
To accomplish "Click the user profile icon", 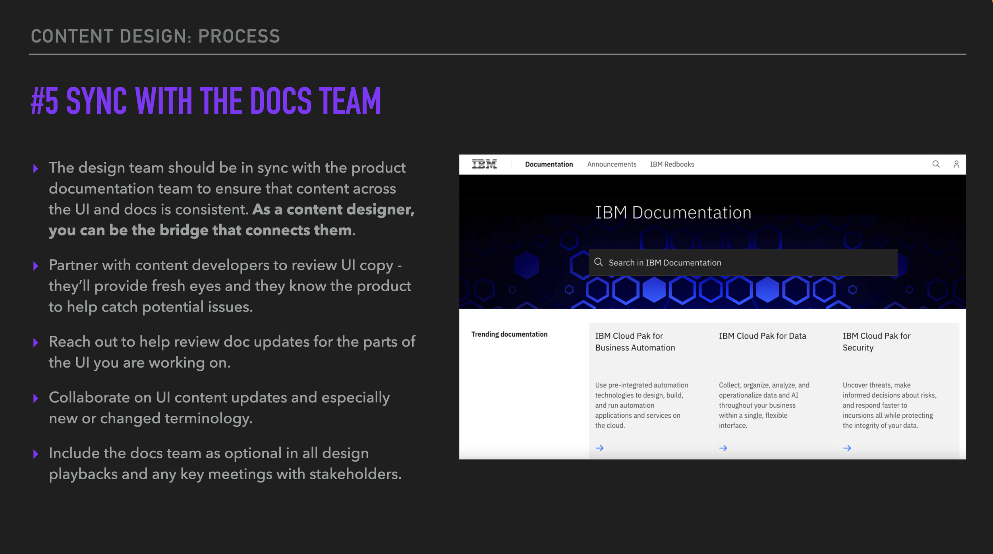I will pyautogui.click(x=956, y=164).
